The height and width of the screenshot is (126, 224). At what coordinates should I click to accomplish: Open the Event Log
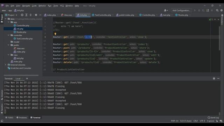[x=213, y=118]
